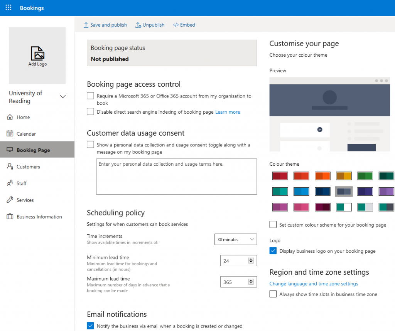This screenshot has width=395, height=331.
Task: Click the Unpublish icon in toolbar
Action: (138, 25)
